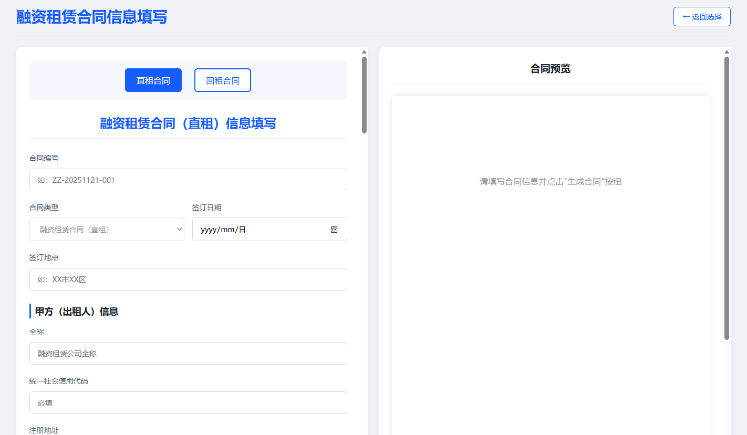The image size is (747, 435).
Task: Switch to the 回租合同 tab
Action: [222, 80]
